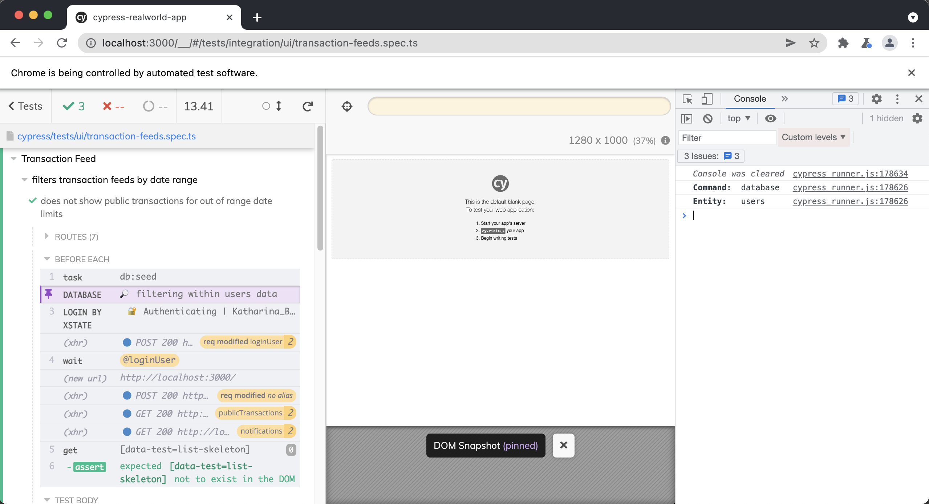Collapse the BEFORE EACH section

(x=82, y=259)
